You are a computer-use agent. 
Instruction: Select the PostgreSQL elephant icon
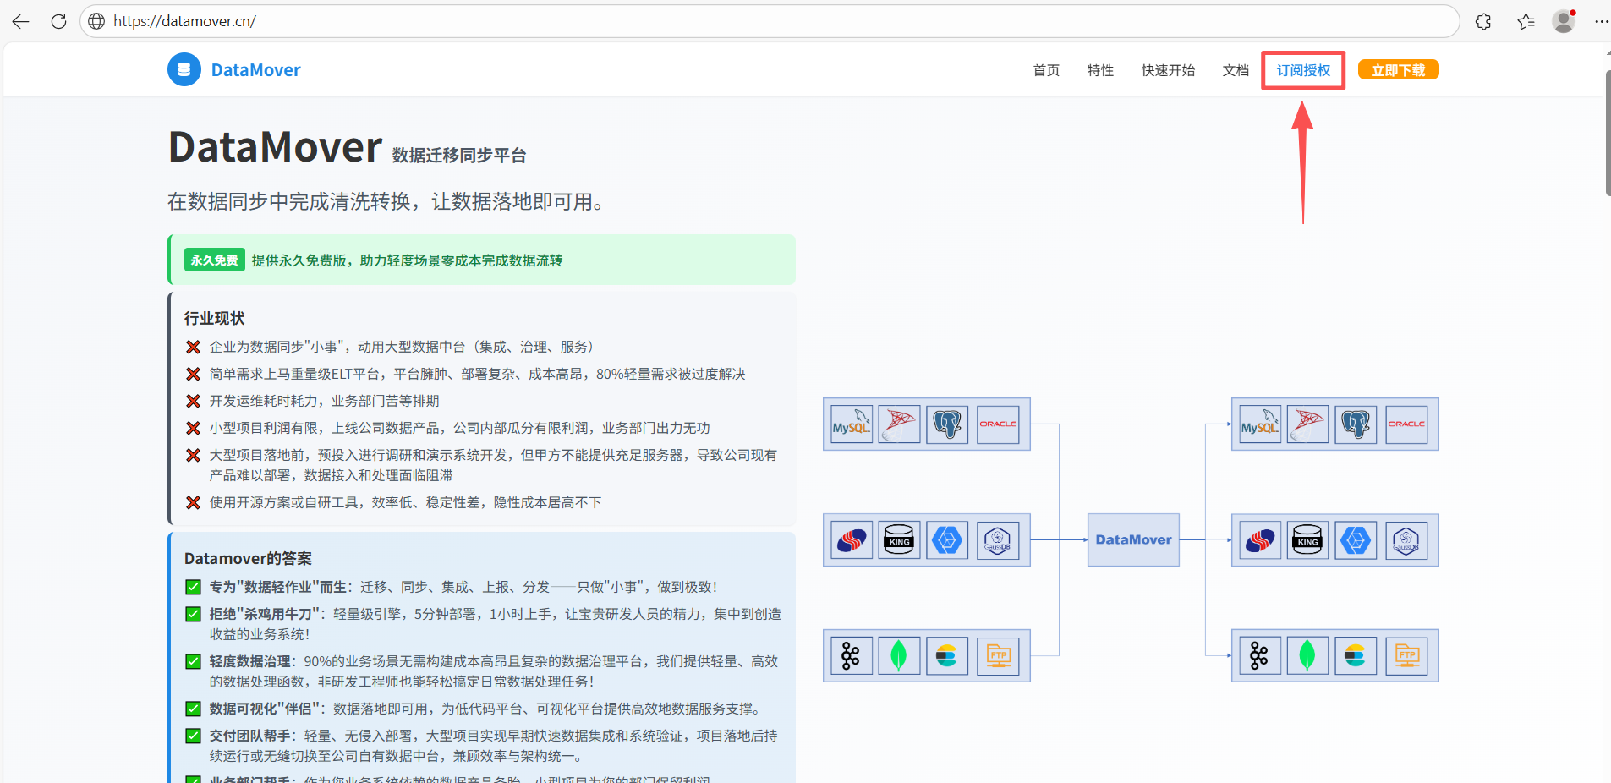tap(947, 424)
